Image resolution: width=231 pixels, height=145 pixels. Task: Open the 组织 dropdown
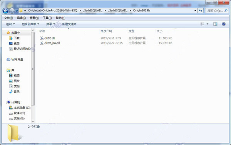pos(10,24)
